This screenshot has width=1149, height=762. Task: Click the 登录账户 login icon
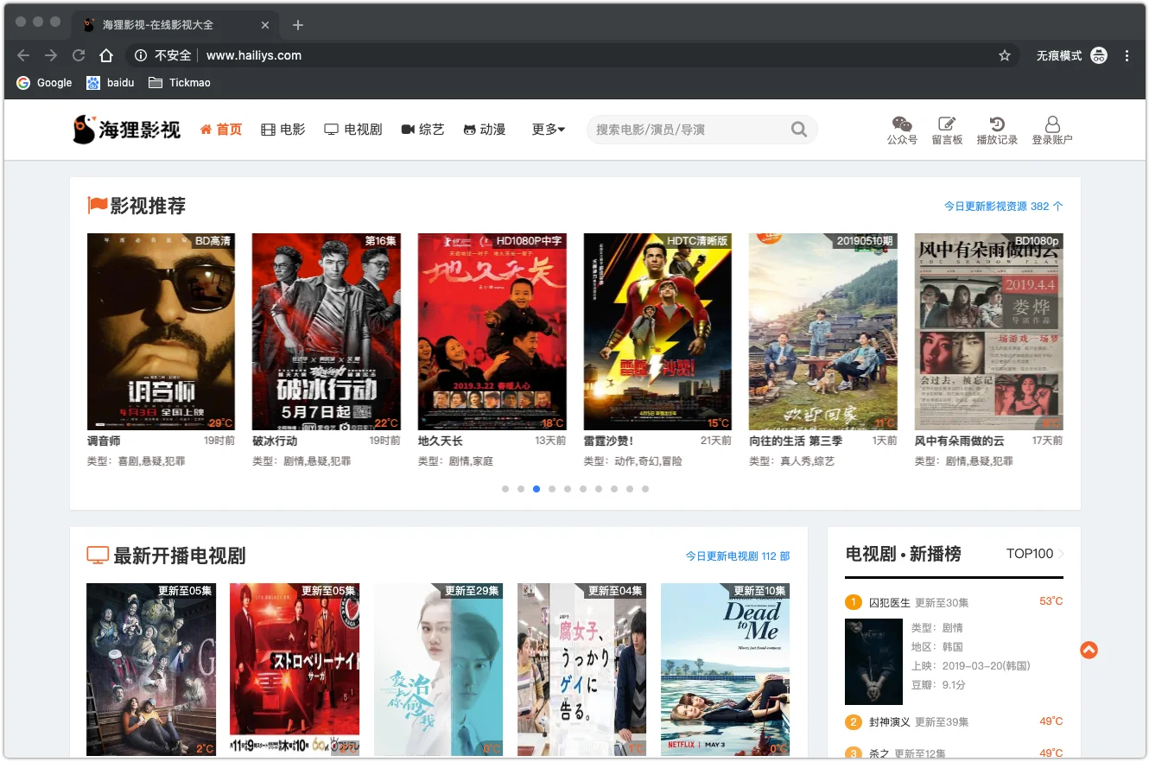tap(1052, 130)
